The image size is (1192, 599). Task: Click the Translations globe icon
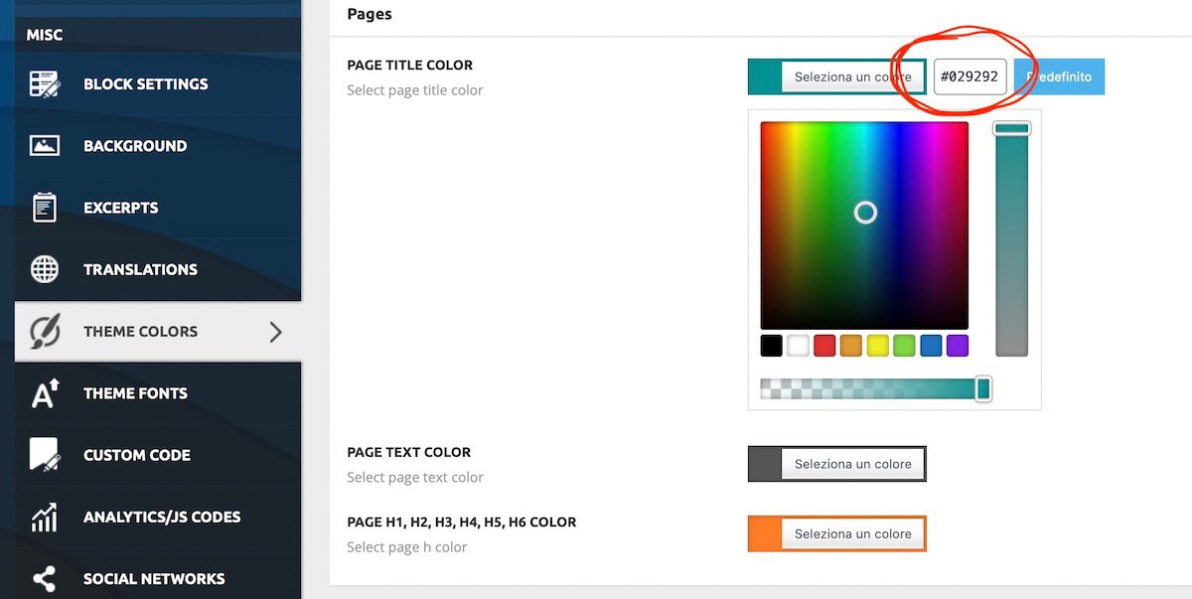45,269
